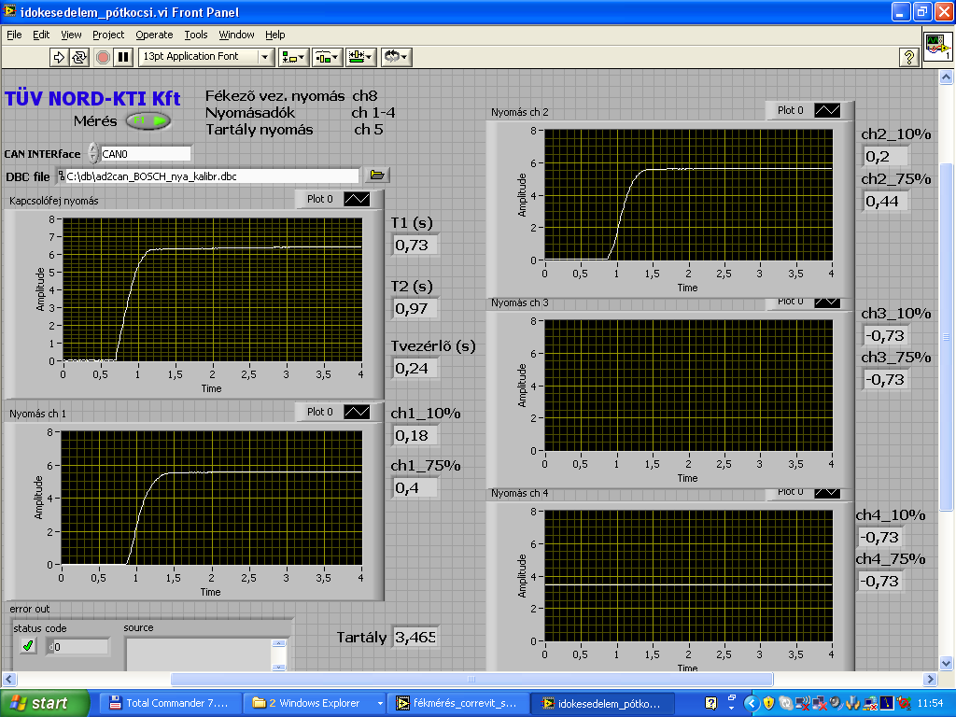Click the ch2_10% value 0,2
The width and height of the screenshot is (956, 717).
coord(885,157)
